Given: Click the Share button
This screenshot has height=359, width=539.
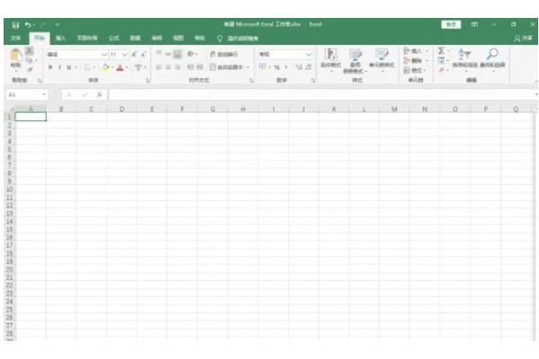Looking at the screenshot, I should pyautogui.click(x=524, y=39).
